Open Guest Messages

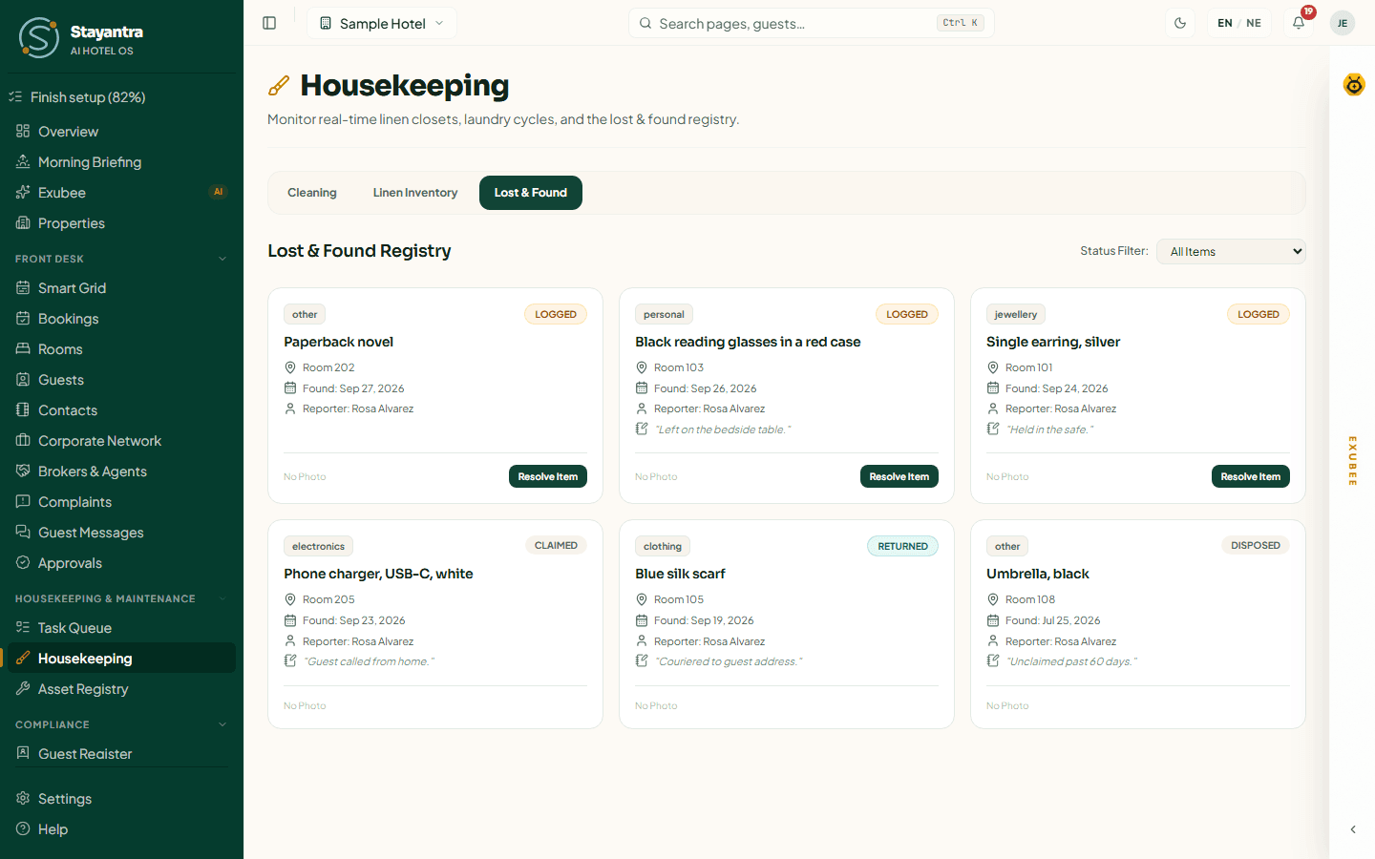121,533
